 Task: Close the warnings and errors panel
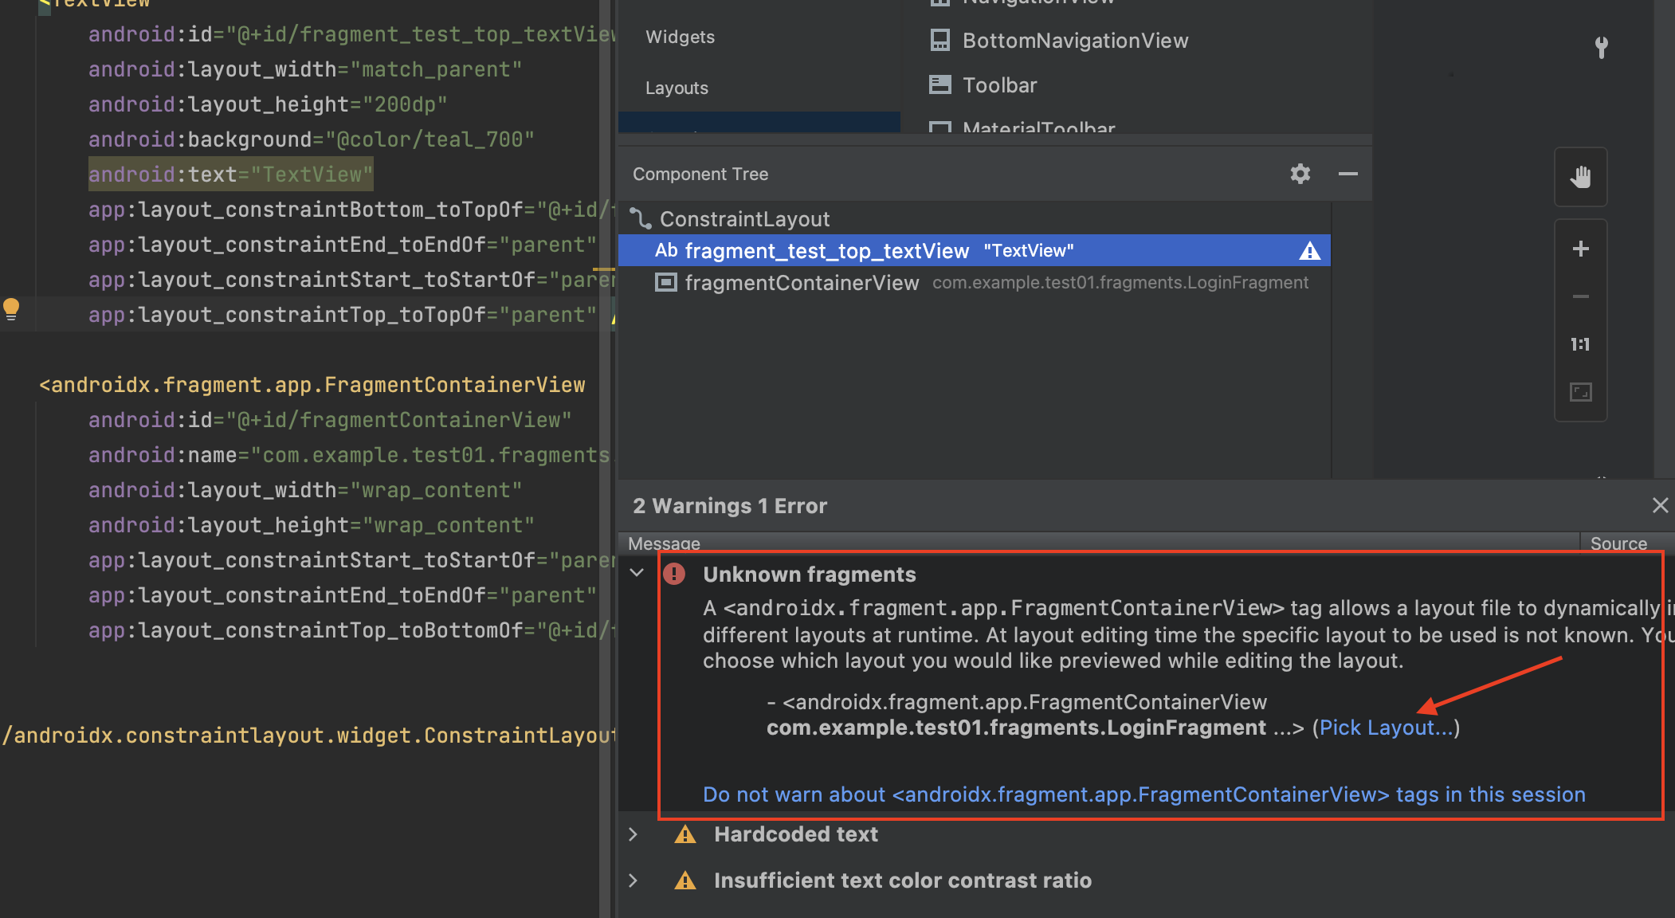tap(1660, 505)
